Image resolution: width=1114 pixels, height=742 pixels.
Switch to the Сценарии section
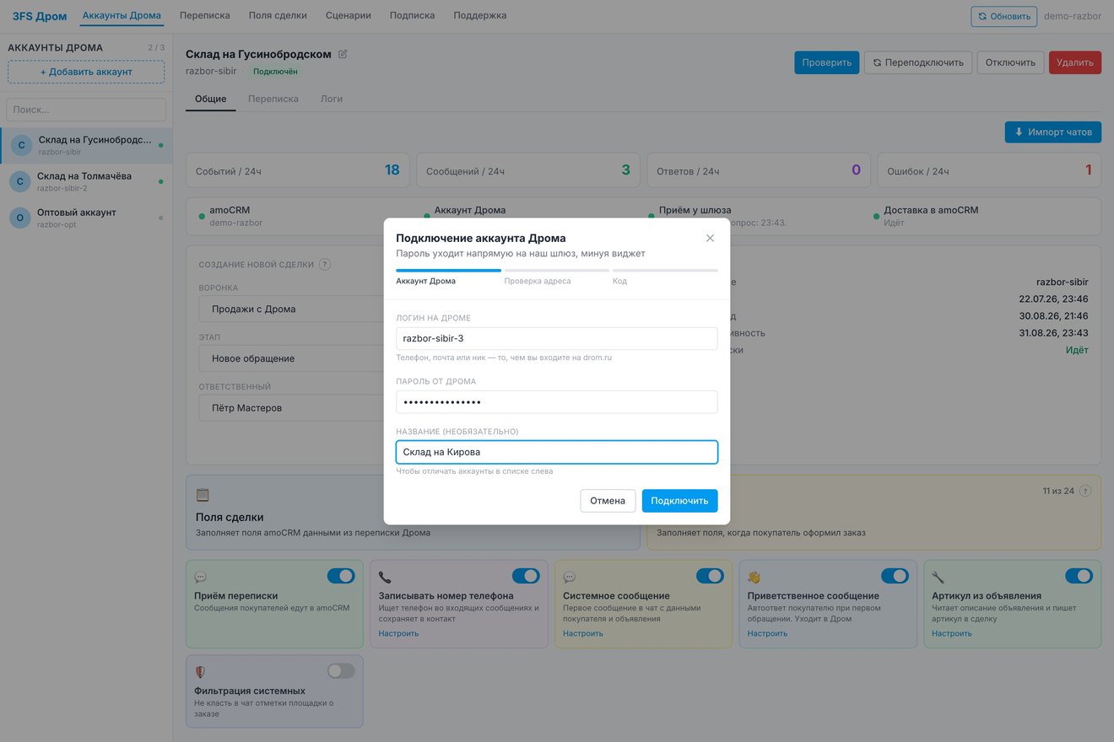pos(349,15)
